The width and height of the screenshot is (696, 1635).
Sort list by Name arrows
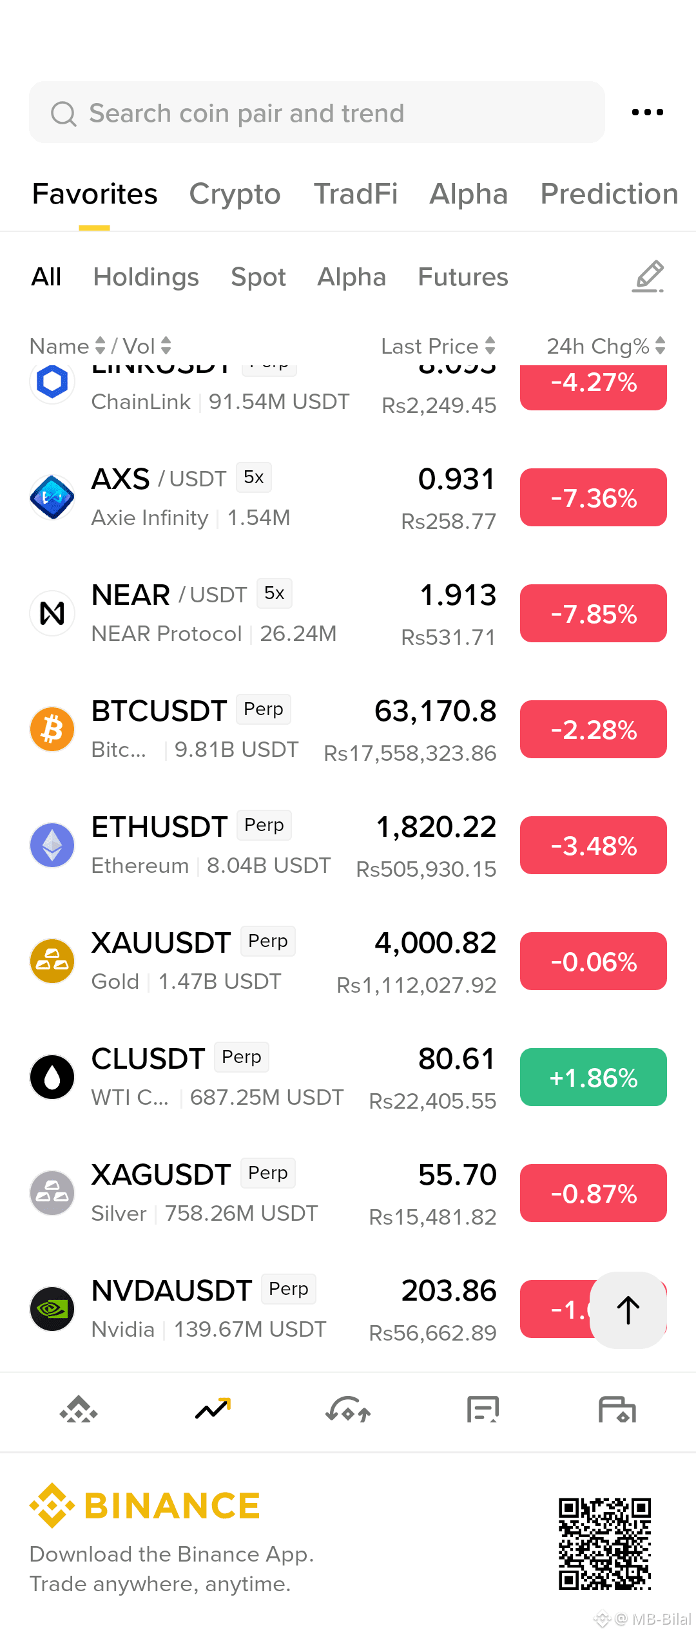(100, 346)
